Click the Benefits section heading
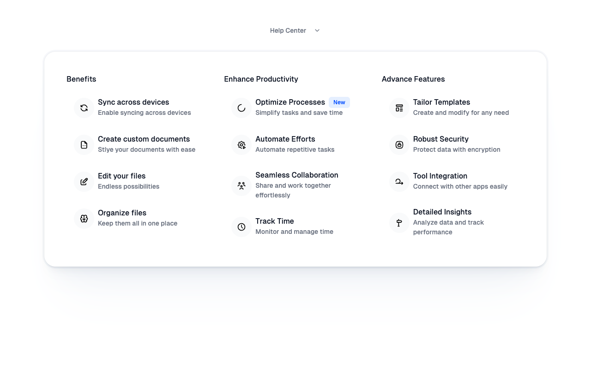Image resolution: width=591 pixels, height=369 pixels. [81, 79]
